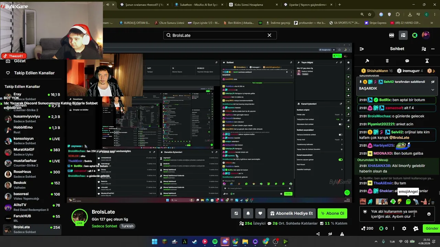Hide the pinned message with eye-slash icon

[433, 82]
